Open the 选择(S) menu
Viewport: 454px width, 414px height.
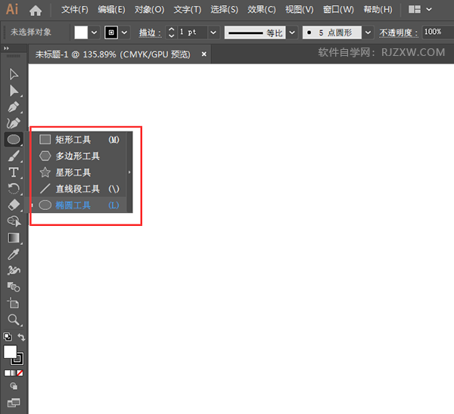click(224, 10)
